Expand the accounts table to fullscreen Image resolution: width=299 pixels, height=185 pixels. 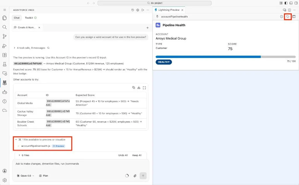(x=144, y=88)
